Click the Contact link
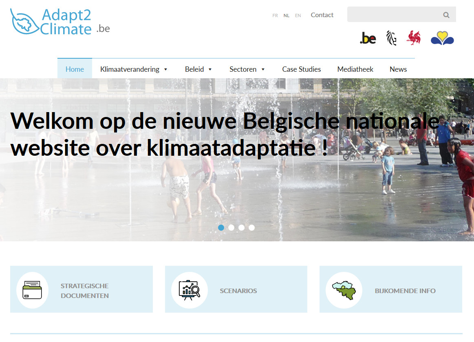 point(322,15)
